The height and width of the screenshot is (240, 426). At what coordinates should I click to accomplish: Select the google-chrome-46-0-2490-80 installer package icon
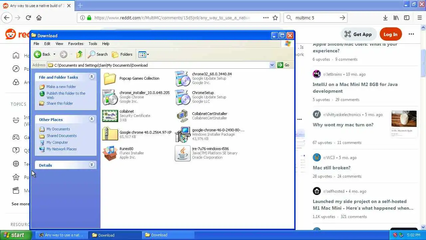(182, 134)
